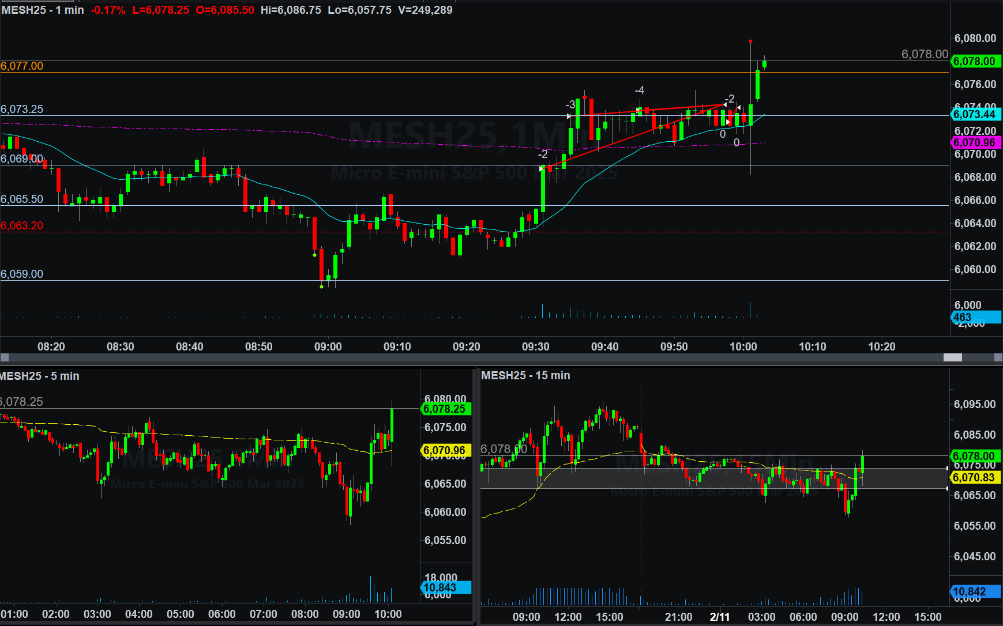Viewport: 1003px width, 626px height.
Task: Click the scrollbar right-end button under the 1 min chart
Action: pyautogui.click(x=998, y=357)
